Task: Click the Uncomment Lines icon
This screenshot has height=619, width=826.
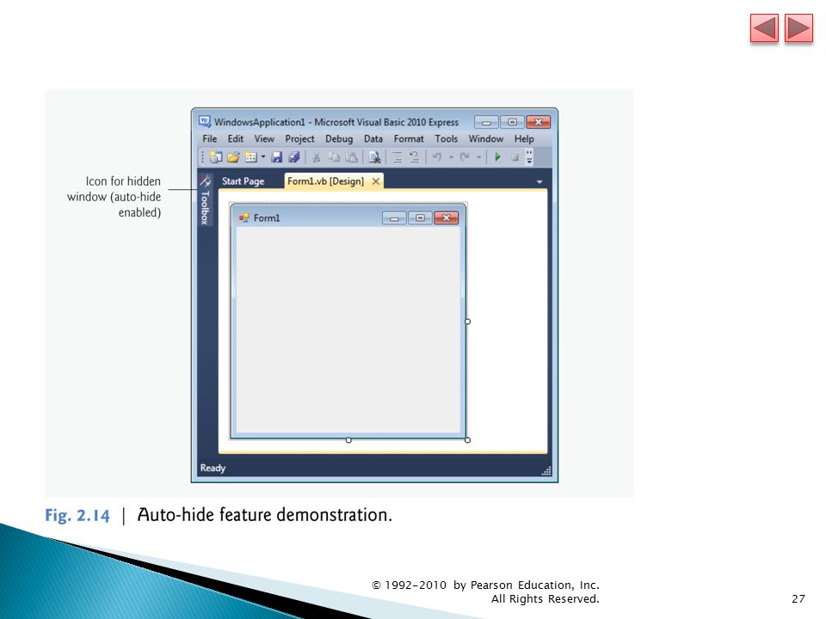Action: 415,156
